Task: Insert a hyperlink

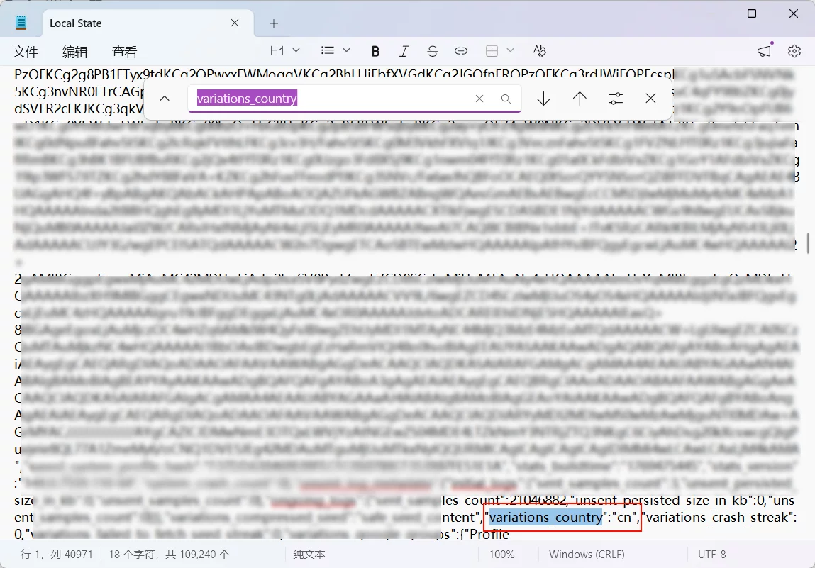Action: 461,51
